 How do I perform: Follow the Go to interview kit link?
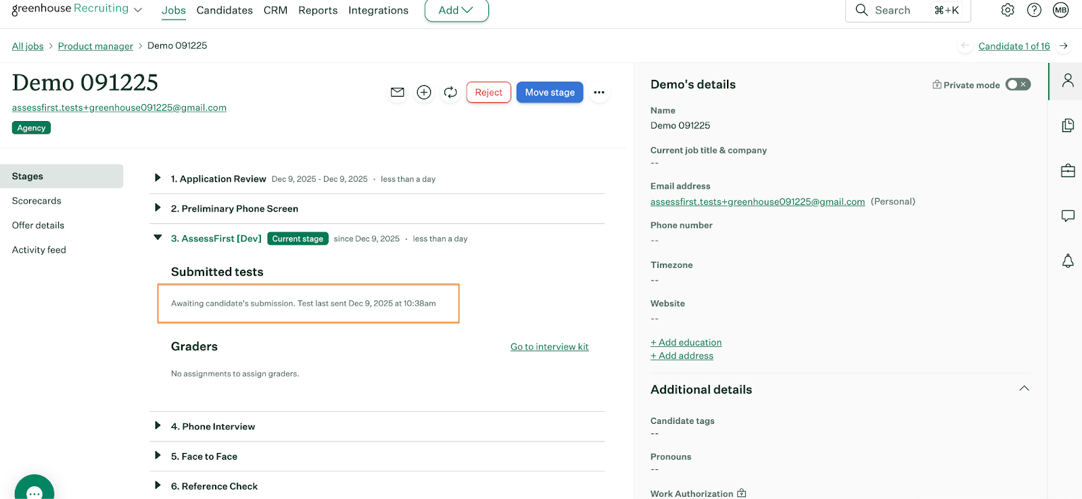click(549, 347)
